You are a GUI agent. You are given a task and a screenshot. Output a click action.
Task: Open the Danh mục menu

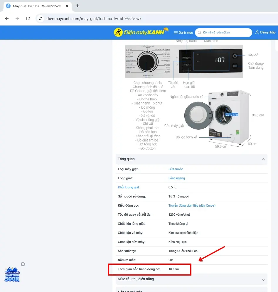click(x=183, y=33)
